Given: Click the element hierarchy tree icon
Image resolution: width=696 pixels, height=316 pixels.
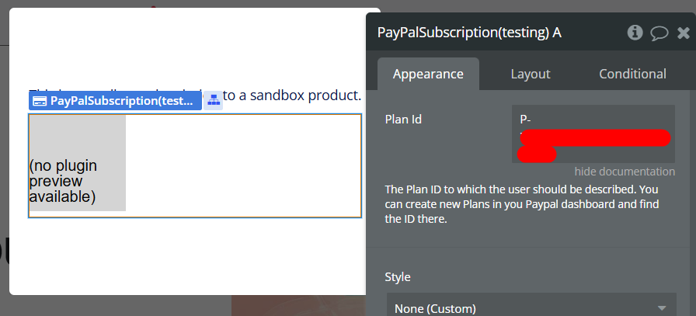Looking at the screenshot, I should pos(214,100).
